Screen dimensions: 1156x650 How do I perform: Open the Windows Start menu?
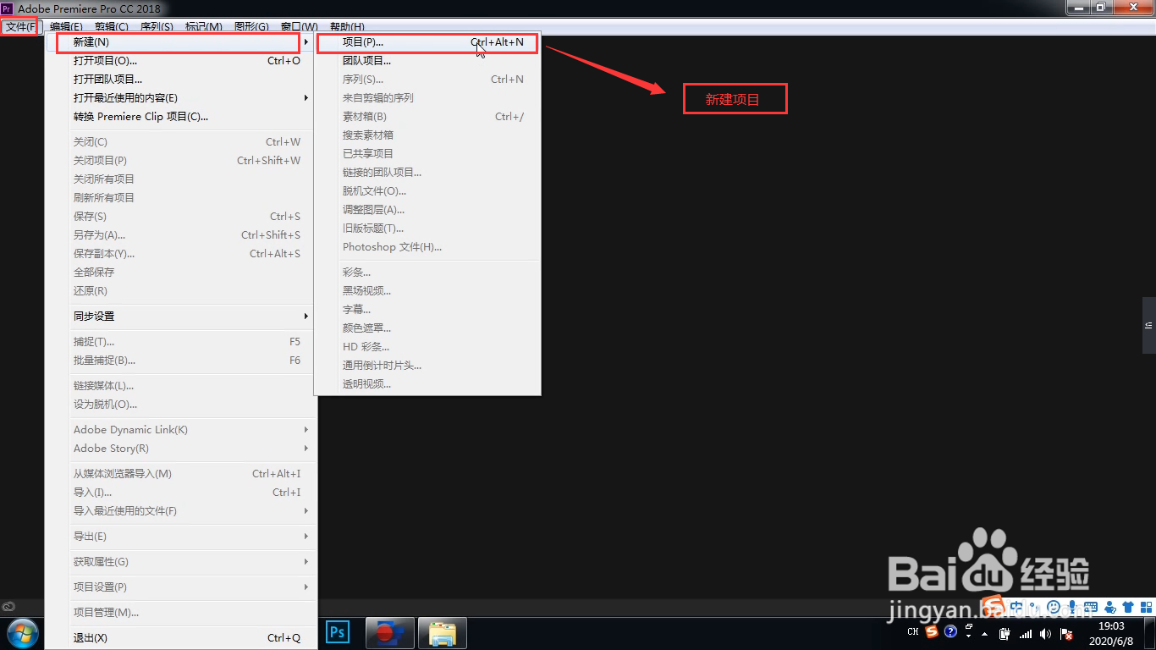tap(23, 633)
